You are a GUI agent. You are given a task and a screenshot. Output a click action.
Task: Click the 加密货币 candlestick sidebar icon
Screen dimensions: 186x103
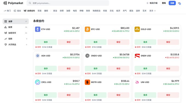[5, 33]
